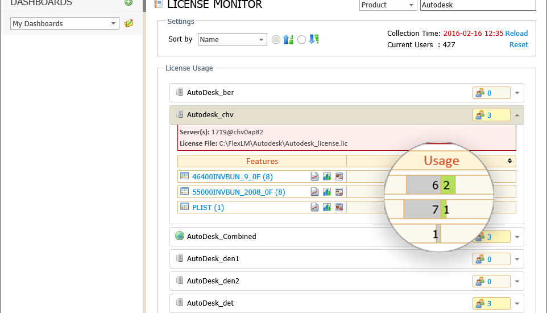Click the License File path text
547x313 pixels.
pos(263,143)
